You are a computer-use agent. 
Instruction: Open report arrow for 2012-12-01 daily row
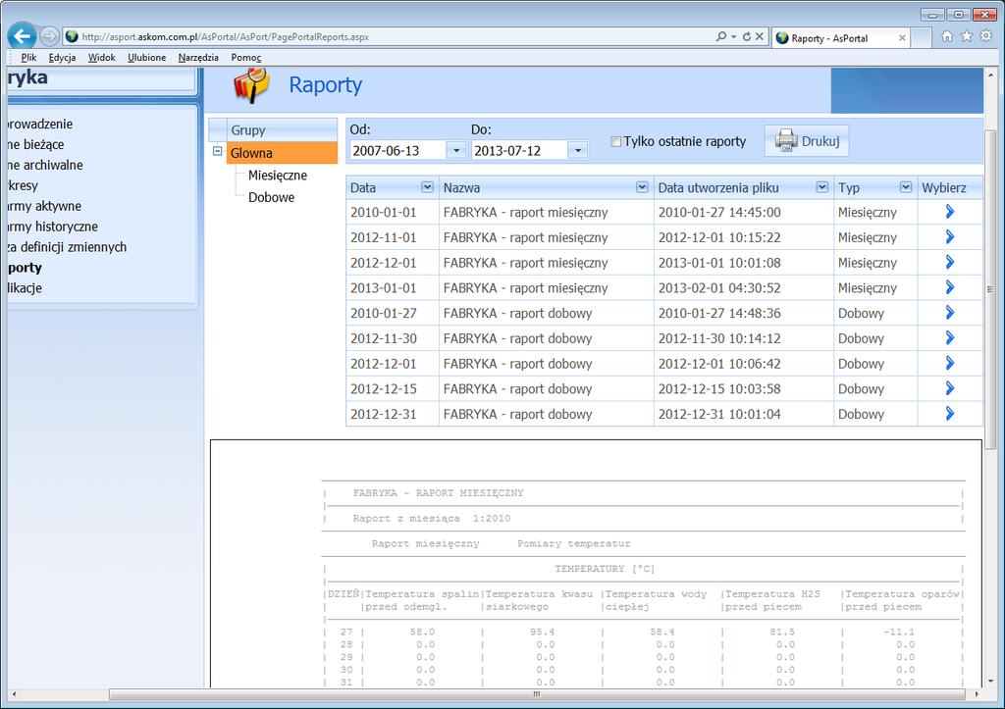[950, 363]
